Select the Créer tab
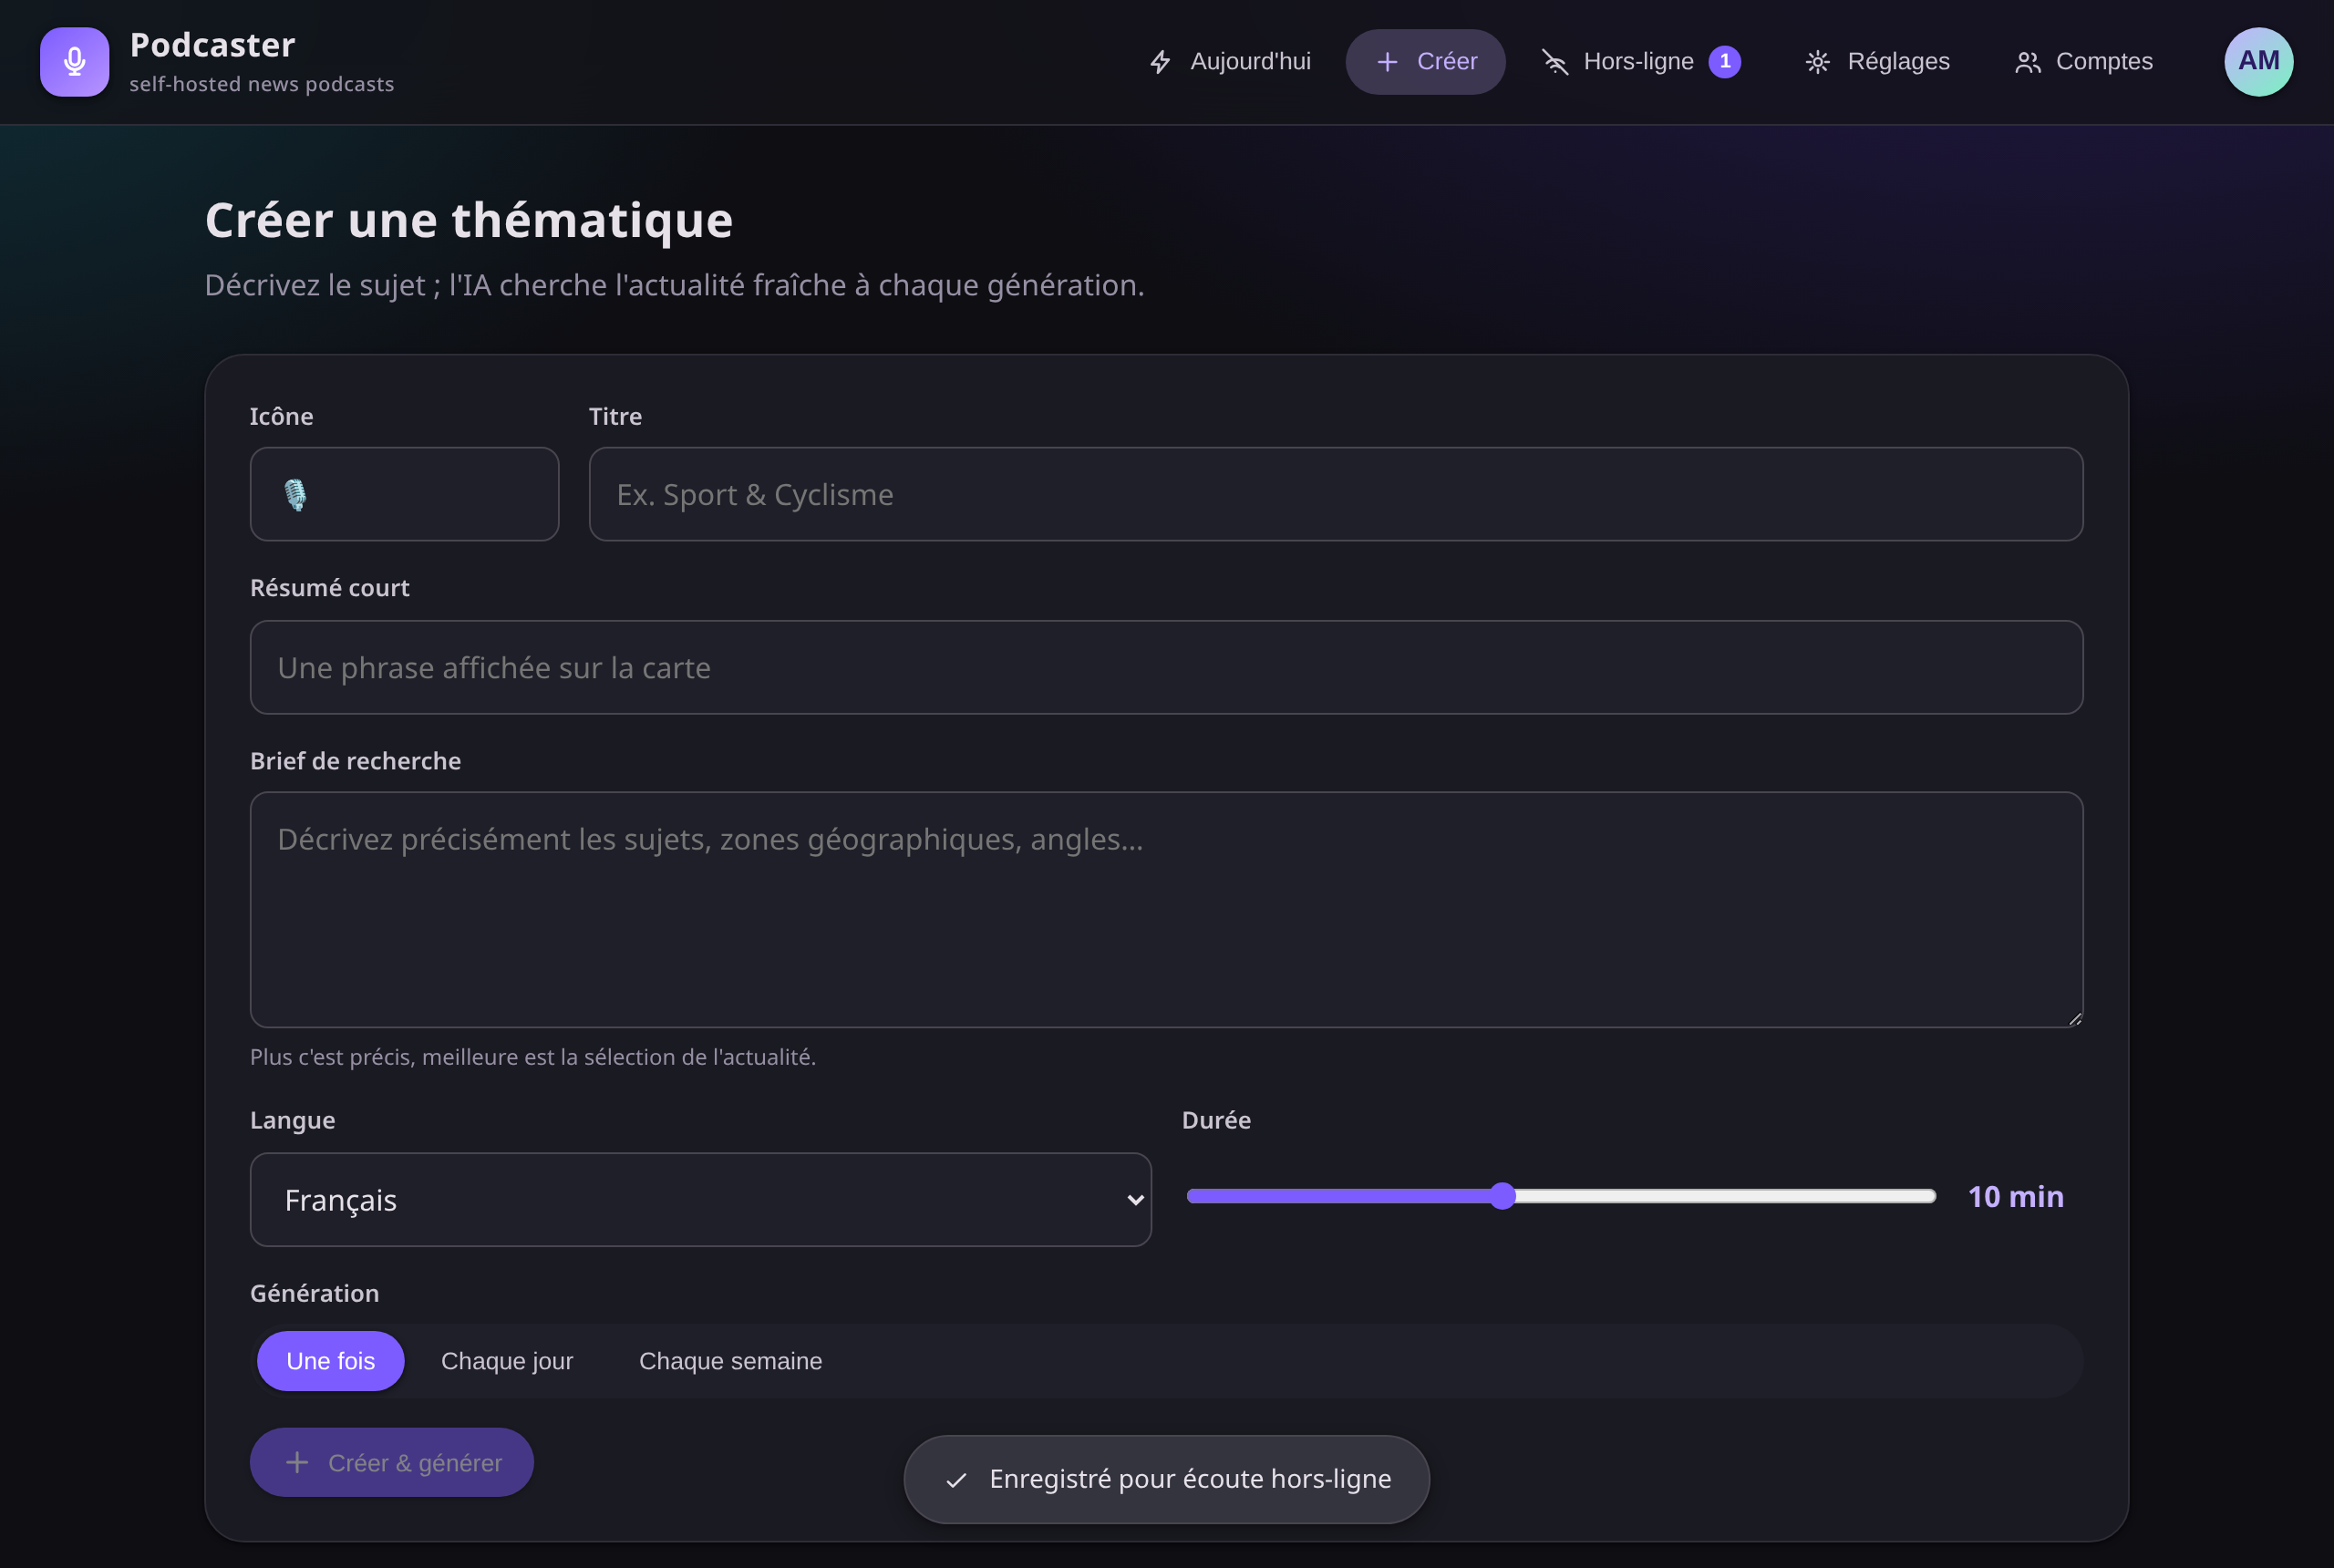Screen dimensions: 2334x1568 click(1425, 62)
